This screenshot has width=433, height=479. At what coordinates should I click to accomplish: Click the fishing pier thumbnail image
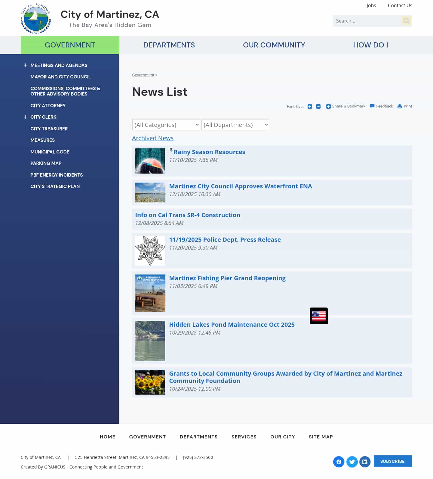click(150, 293)
